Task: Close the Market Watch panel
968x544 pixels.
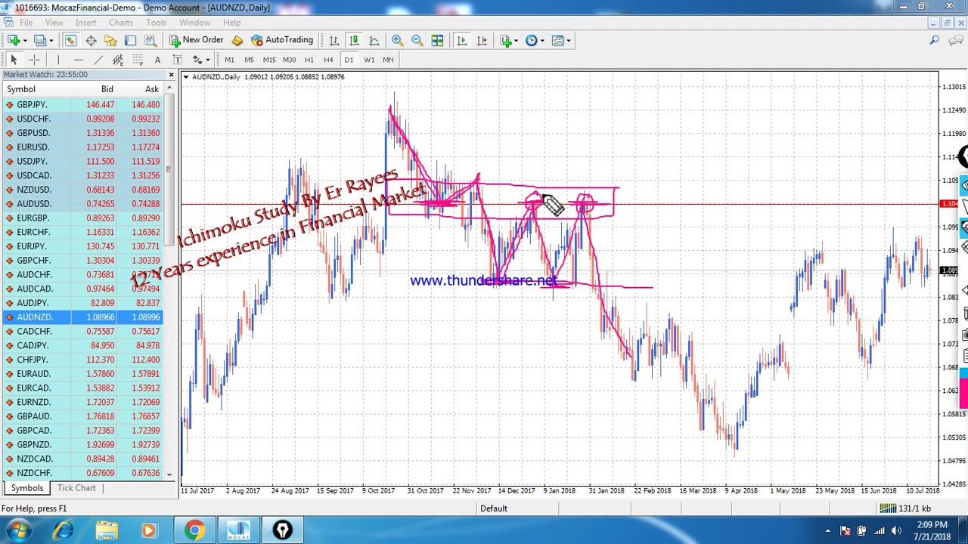Action: pyautogui.click(x=172, y=75)
